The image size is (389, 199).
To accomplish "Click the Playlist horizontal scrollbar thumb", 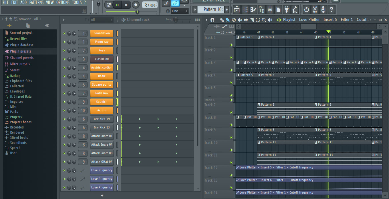I will point(308,27).
